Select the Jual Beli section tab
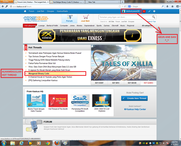Viewport: 181px width, 146px height. click(x=85, y=19)
